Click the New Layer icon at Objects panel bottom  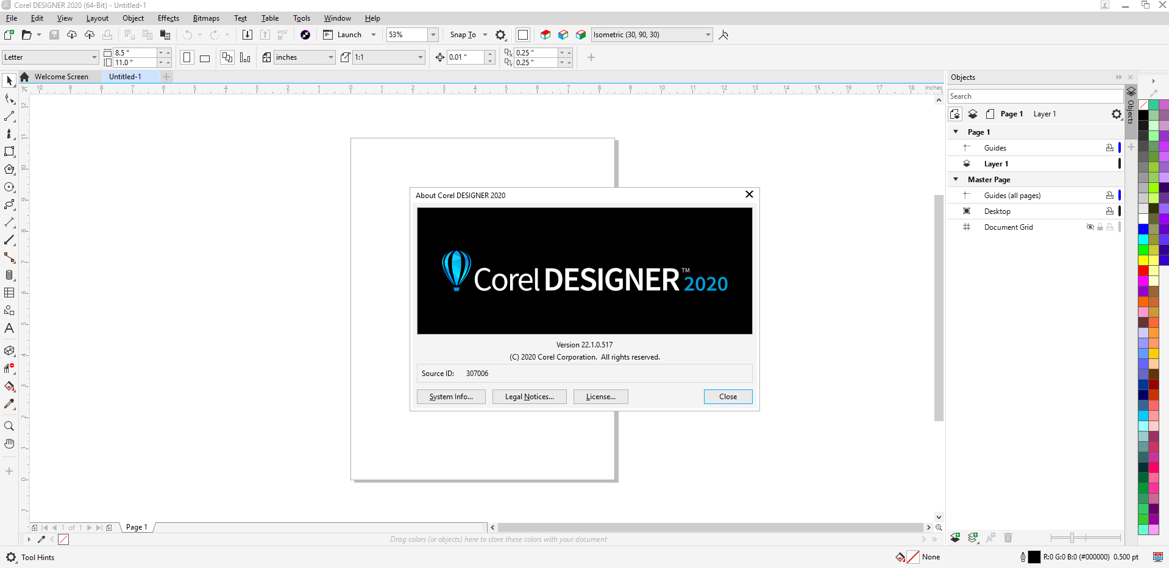click(955, 538)
